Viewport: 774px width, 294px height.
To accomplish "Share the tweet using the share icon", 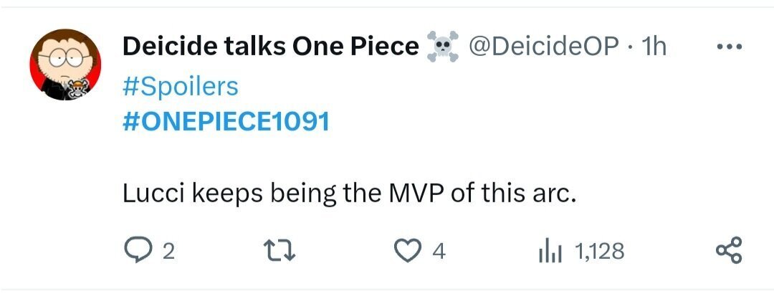I will click(x=730, y=251).
